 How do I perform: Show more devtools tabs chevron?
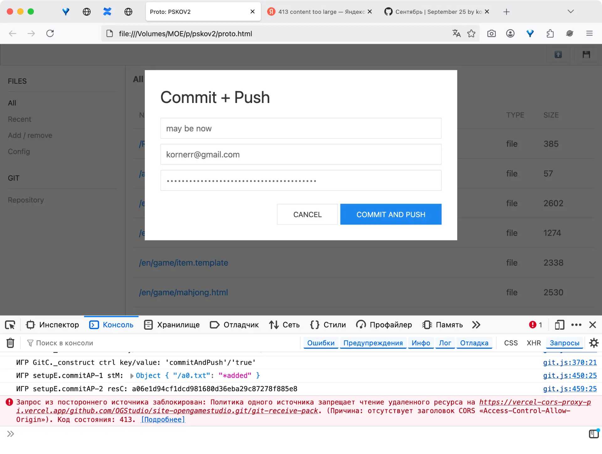click(476, 325)
